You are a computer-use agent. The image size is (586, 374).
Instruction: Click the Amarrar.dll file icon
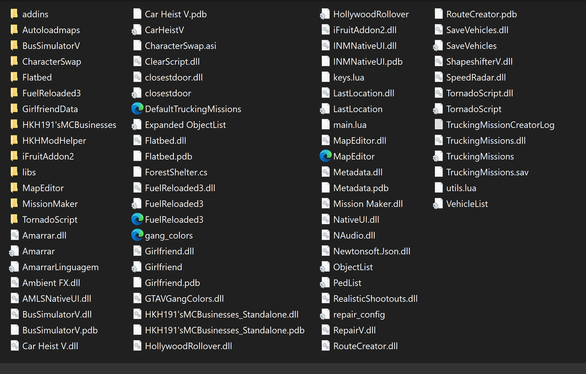(14, 235)
